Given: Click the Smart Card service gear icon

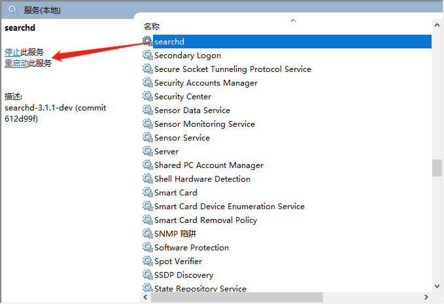Looking at the screenshot, I should click(x=148, y=193).
